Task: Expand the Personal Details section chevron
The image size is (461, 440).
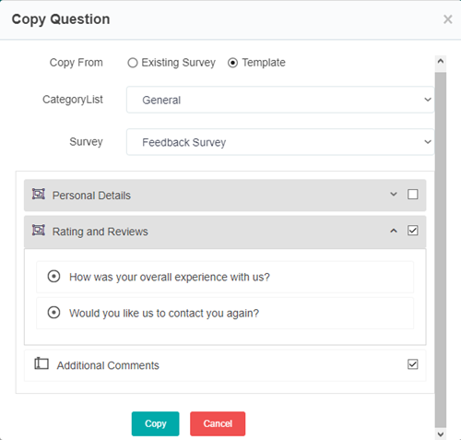Action: pyautogui.click(x=394, y=195)
